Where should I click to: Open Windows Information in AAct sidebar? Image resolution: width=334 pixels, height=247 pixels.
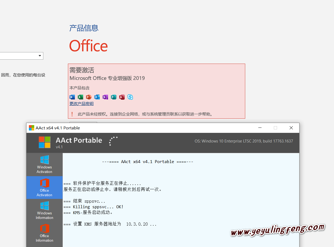point(44,210)
